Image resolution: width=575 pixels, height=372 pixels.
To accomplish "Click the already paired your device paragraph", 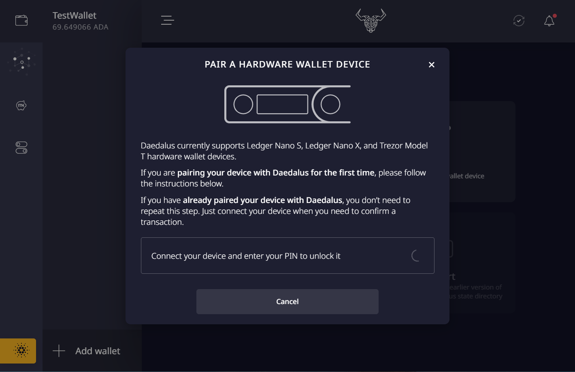I will tap(275, 211).
